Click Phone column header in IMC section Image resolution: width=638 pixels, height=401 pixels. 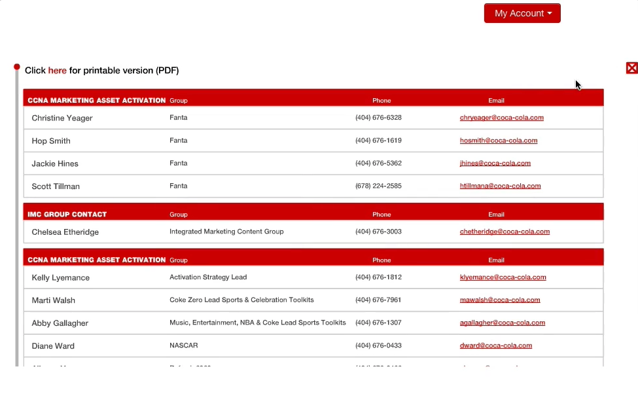tap(381, 215)
